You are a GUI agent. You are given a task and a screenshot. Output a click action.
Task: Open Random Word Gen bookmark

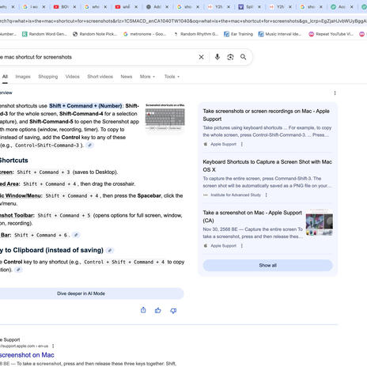(x=44, y=34)
